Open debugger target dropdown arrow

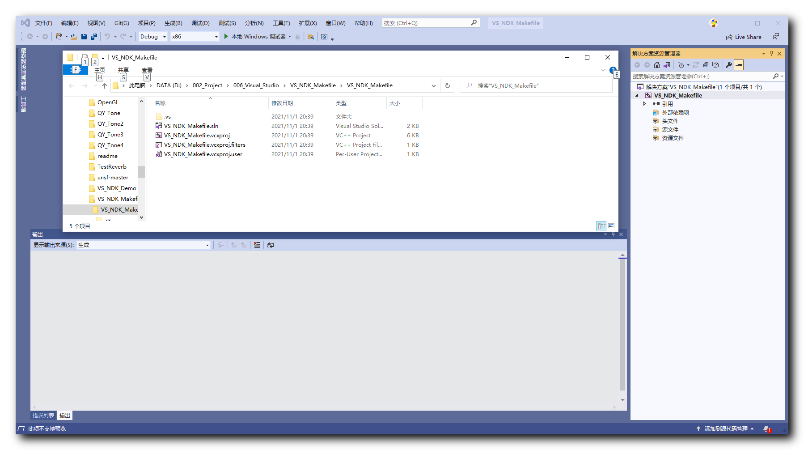pyautogui.click(x=290, y=37)
